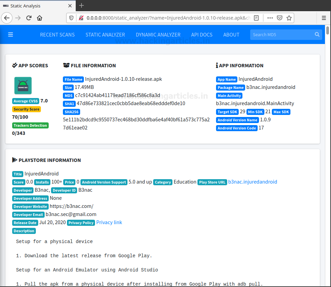The width and height of the screenshot is (331, 287).
Task: Click the Android Version Name badge
Action: click(x=237, y=120)
